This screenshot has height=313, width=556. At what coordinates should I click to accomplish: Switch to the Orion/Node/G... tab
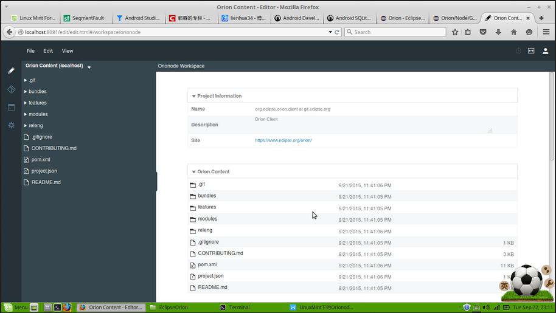pos(455,18)
